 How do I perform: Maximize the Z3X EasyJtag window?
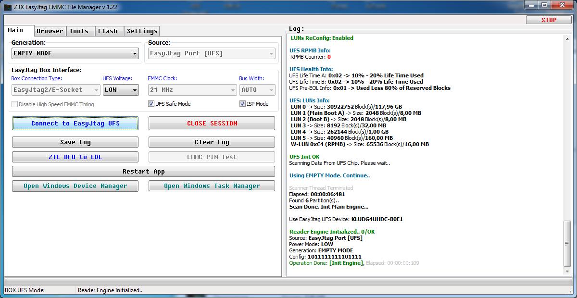coord(545,5)
